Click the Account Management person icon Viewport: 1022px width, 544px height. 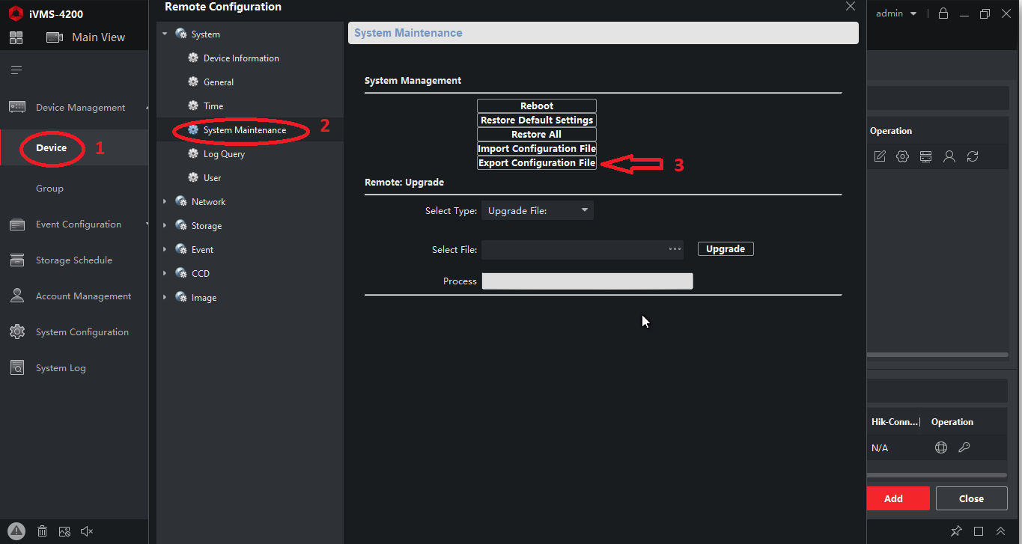(17, 296)
